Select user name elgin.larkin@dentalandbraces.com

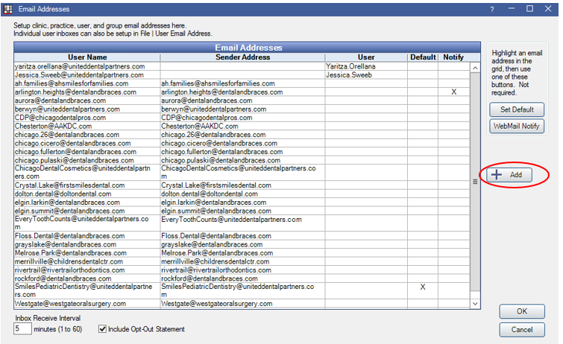[x=67, y=203]
